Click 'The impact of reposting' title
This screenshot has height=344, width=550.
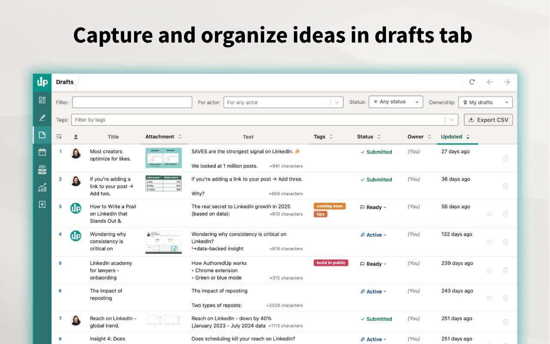click(x=106, y=295)
